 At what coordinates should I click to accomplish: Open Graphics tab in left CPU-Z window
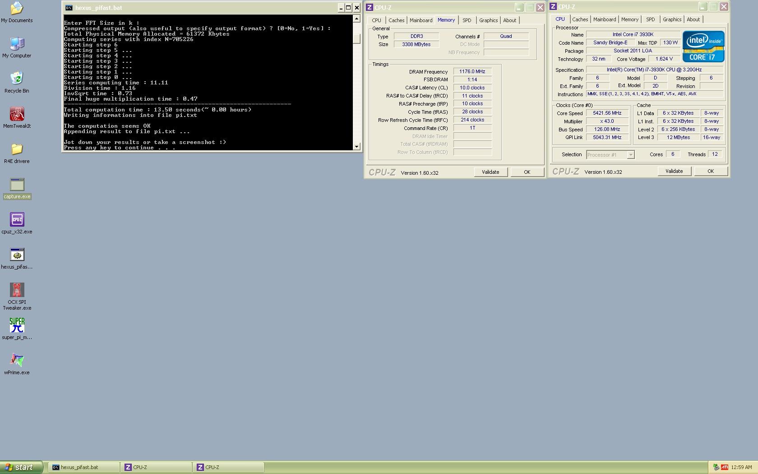point(488,20)
